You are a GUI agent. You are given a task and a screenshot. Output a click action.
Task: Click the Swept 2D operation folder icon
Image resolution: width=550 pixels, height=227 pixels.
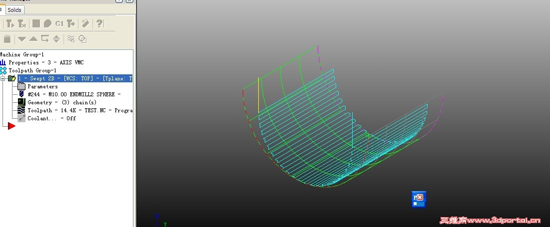pyautogui.click(x=12, y=78)
